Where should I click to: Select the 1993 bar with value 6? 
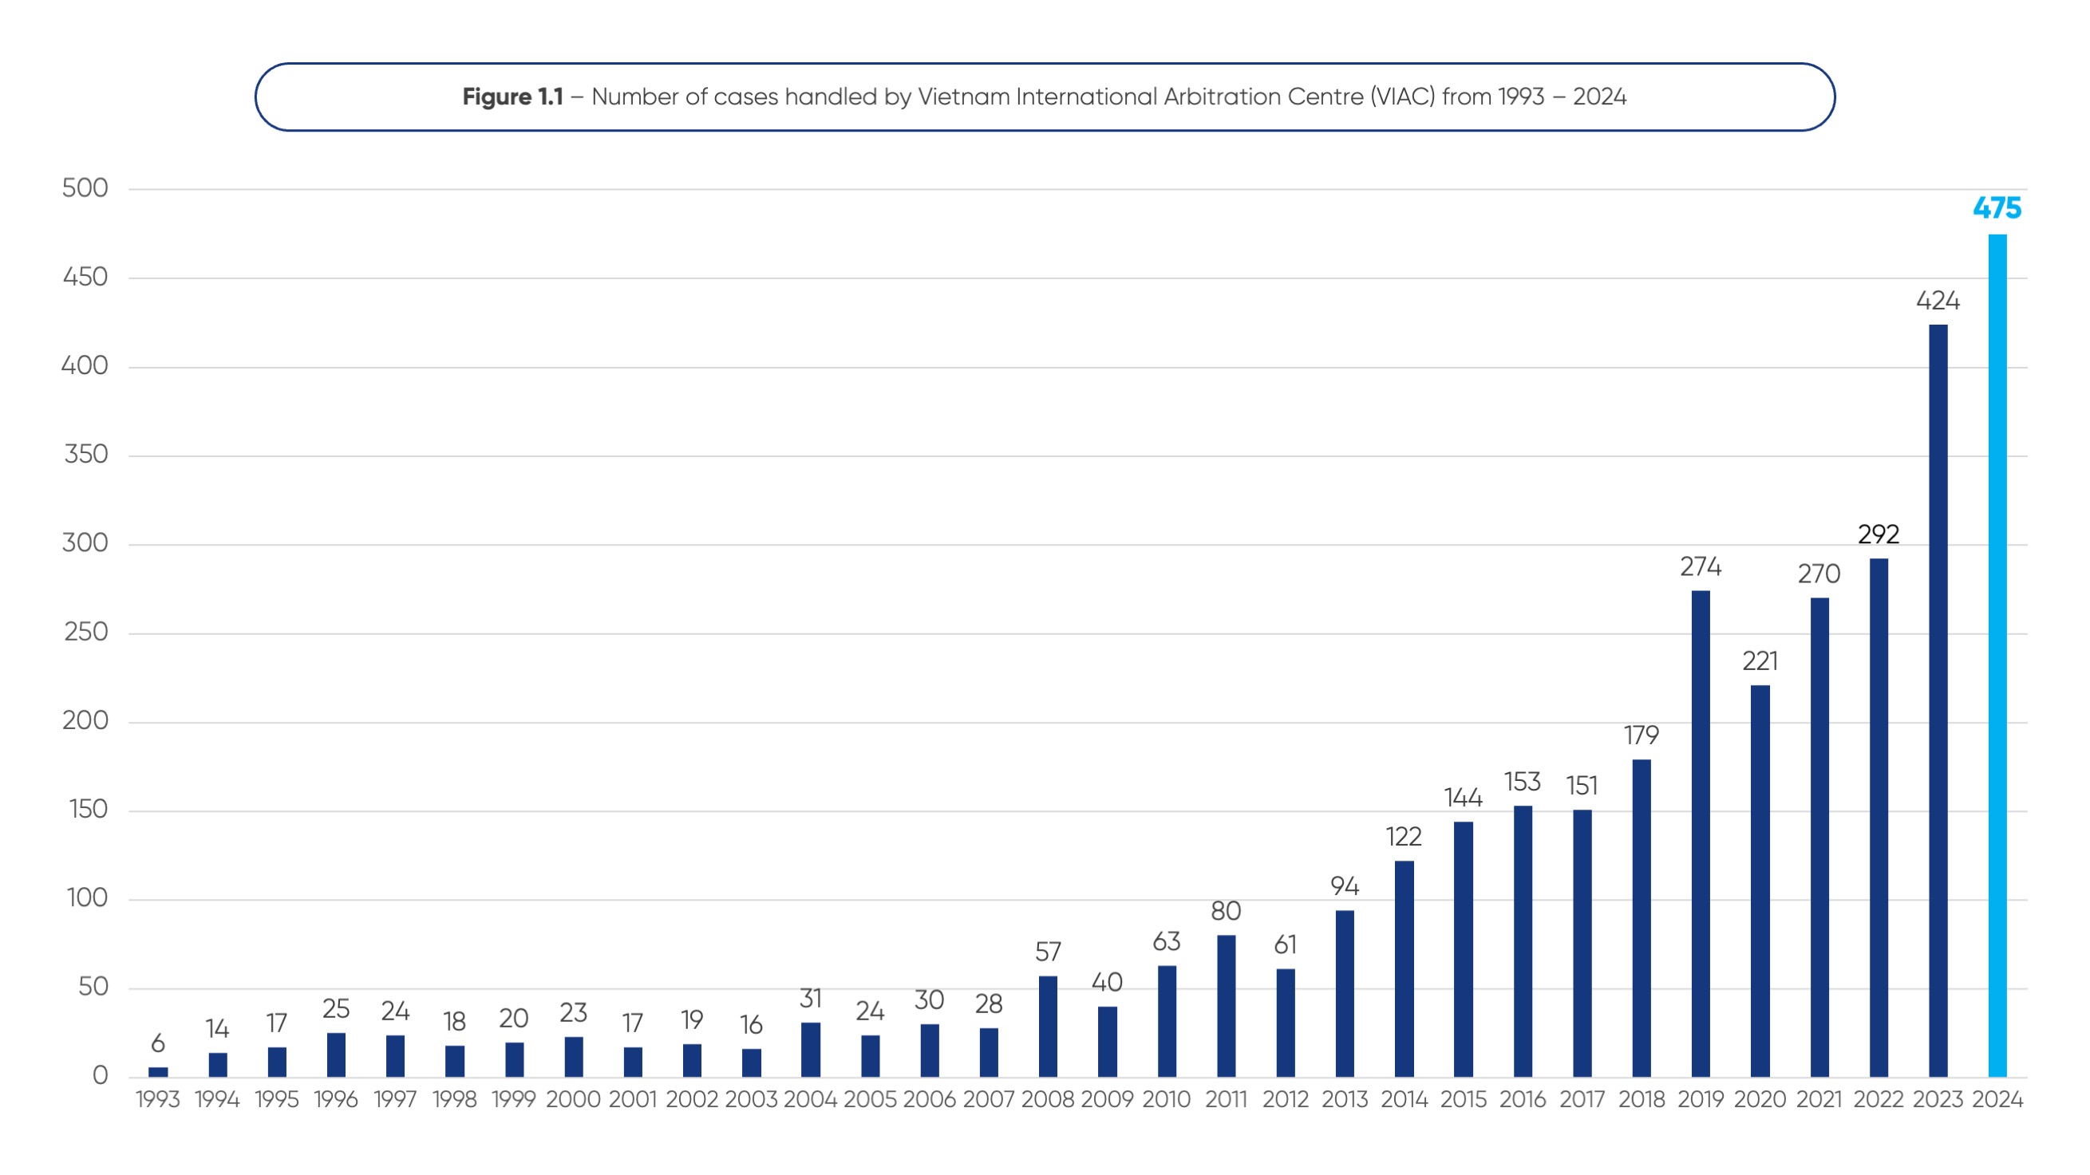point(158,1072)
